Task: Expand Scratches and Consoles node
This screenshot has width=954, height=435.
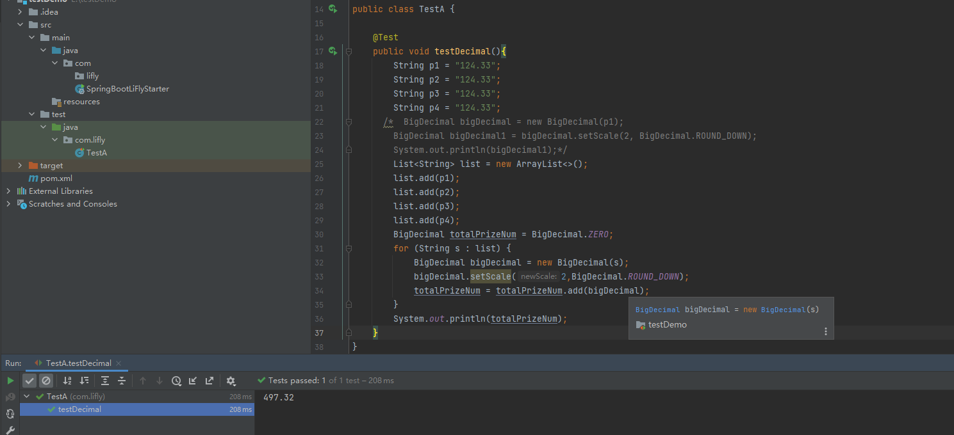Action: tap(8, 204)
